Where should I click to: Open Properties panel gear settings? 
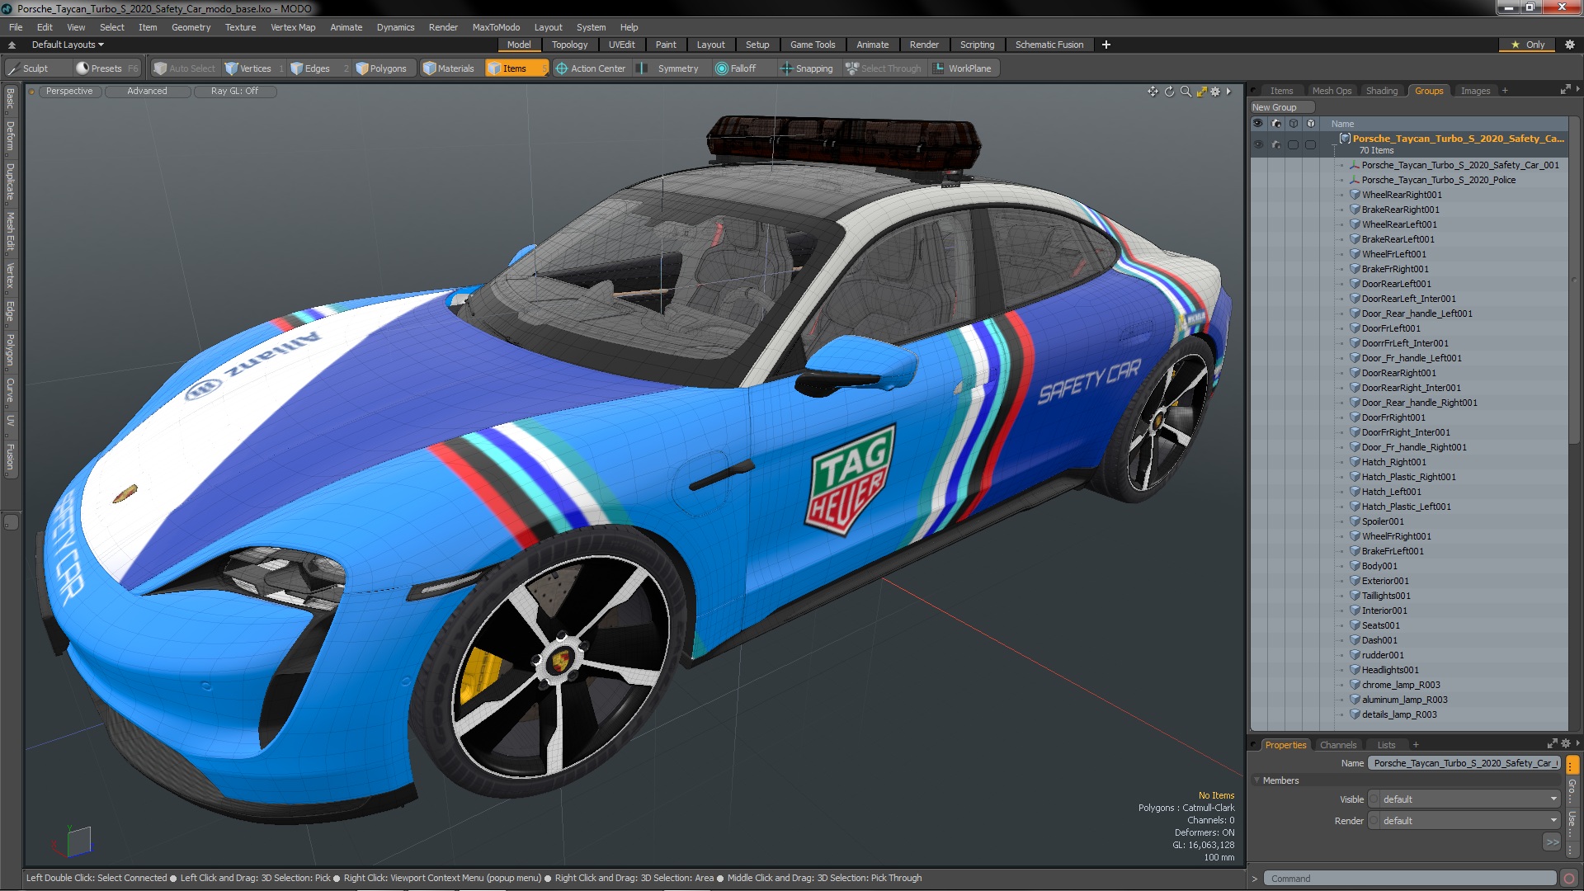(x=1566, y=743)
